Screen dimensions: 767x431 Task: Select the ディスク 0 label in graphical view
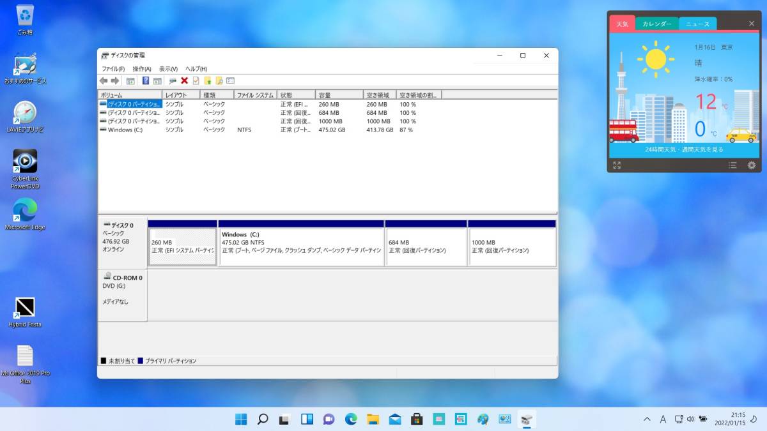point(123,242)
